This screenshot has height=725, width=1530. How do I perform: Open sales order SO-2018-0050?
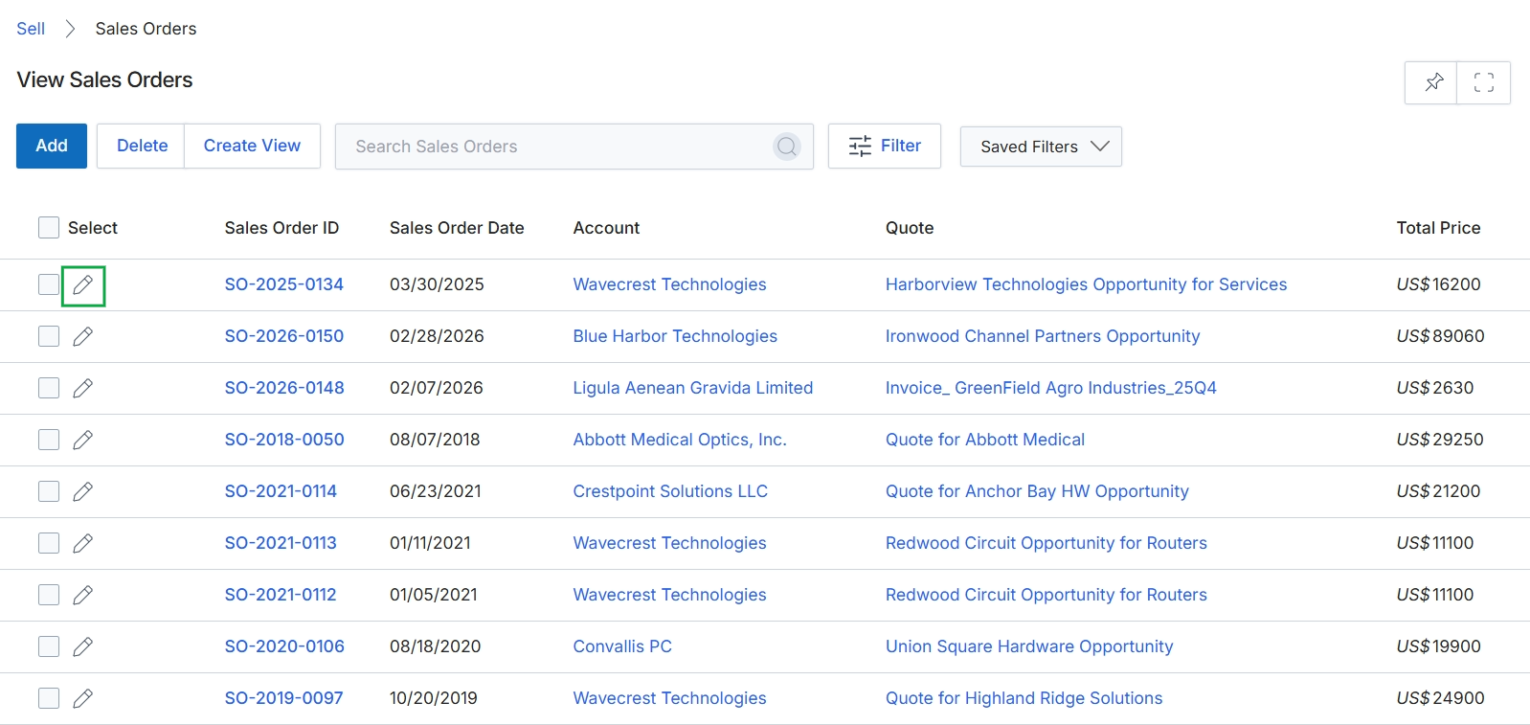[x=284, y=440]
